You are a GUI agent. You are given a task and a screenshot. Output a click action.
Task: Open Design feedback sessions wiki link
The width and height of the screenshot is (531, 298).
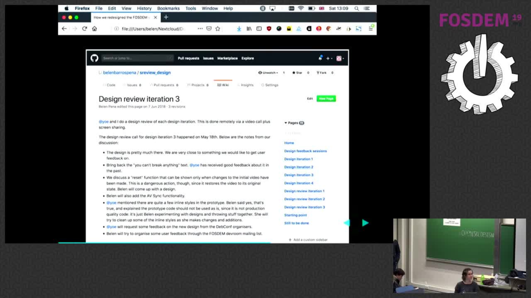tap(305, 151)
